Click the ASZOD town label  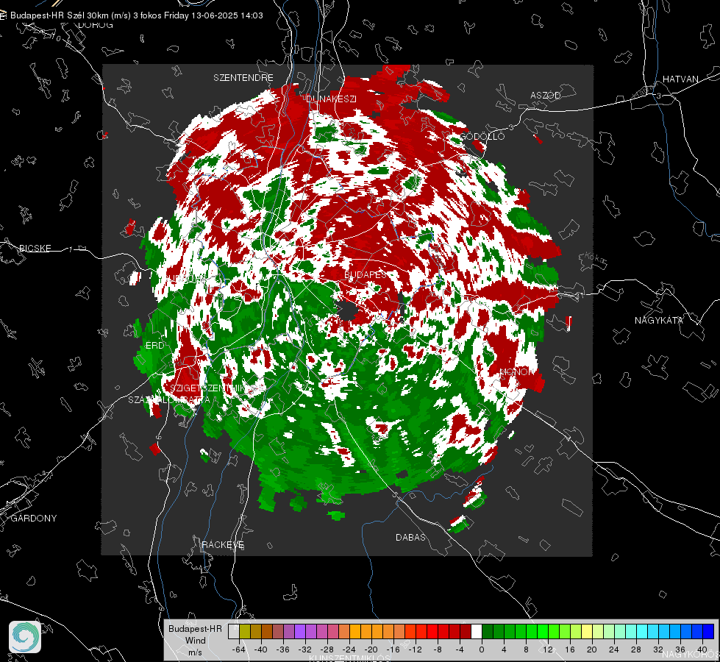[546, 95]
